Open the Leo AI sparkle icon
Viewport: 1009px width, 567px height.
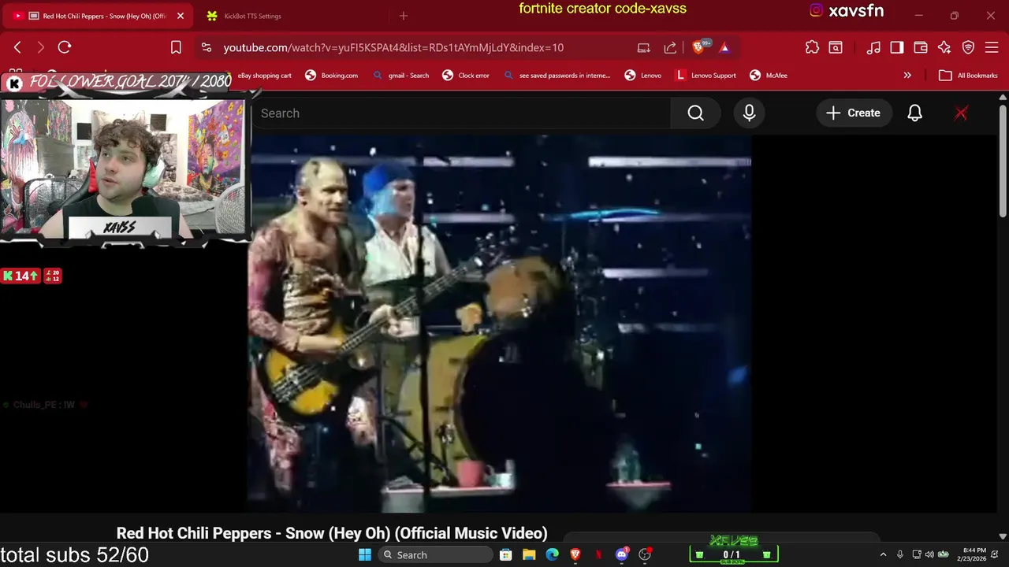point(944,47)
